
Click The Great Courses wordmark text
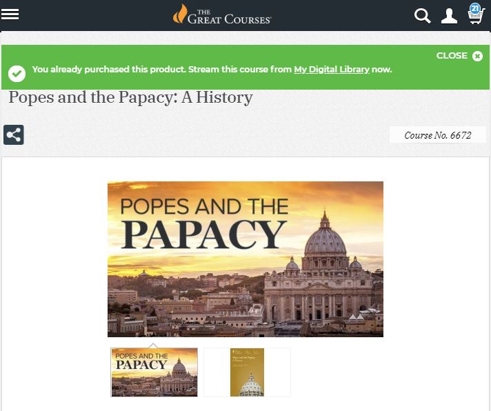click(x=229, y=17)
